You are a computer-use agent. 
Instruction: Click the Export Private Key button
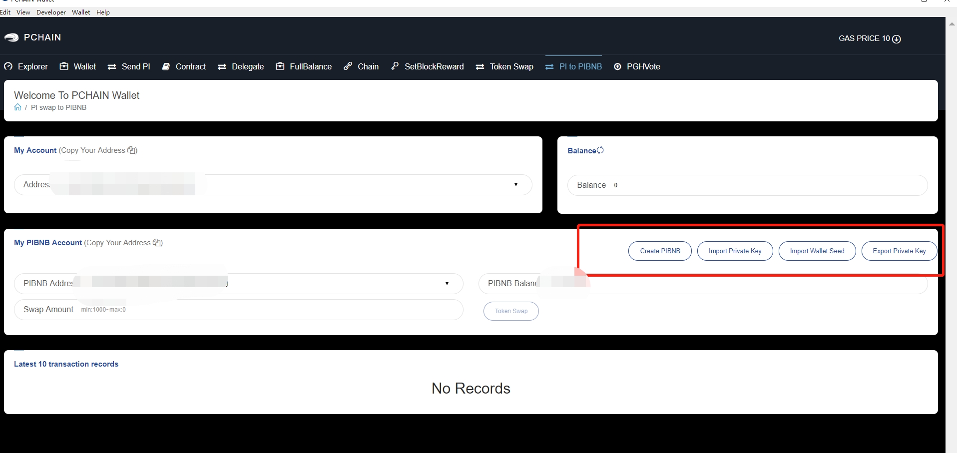(x=899, y=251)
